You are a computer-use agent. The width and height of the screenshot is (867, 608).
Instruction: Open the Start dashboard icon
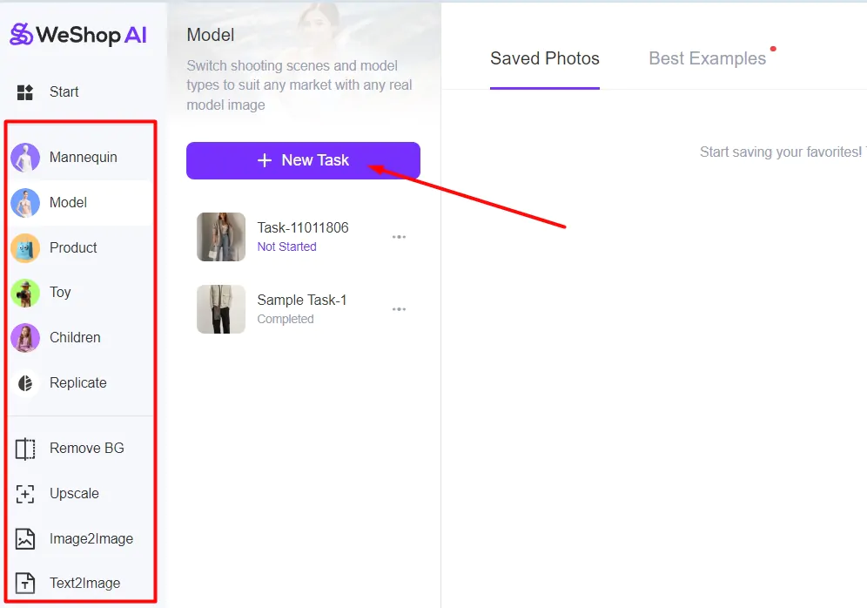click(x=25, y=92)
